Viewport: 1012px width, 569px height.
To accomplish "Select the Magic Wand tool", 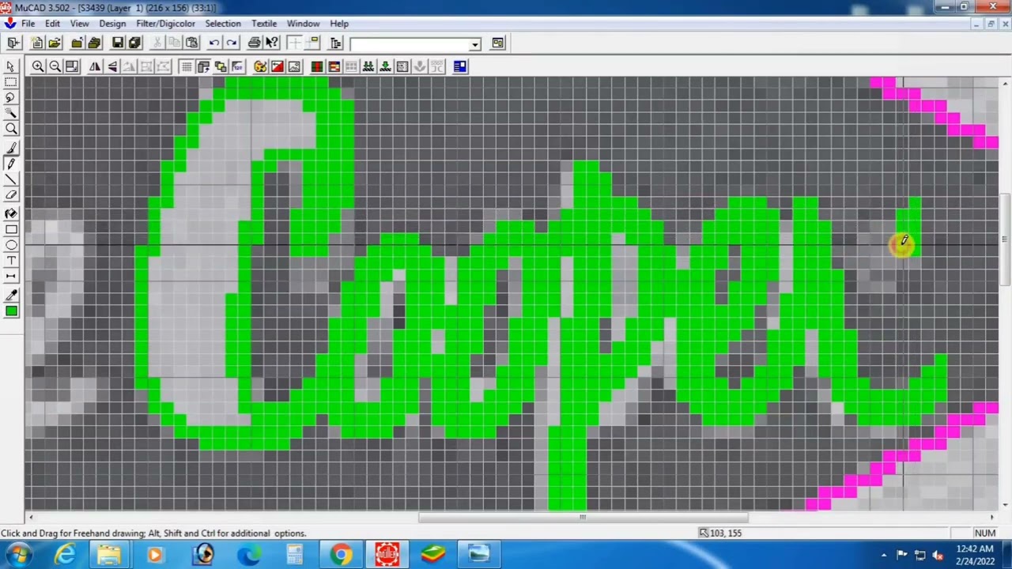I will coord(11,114).
